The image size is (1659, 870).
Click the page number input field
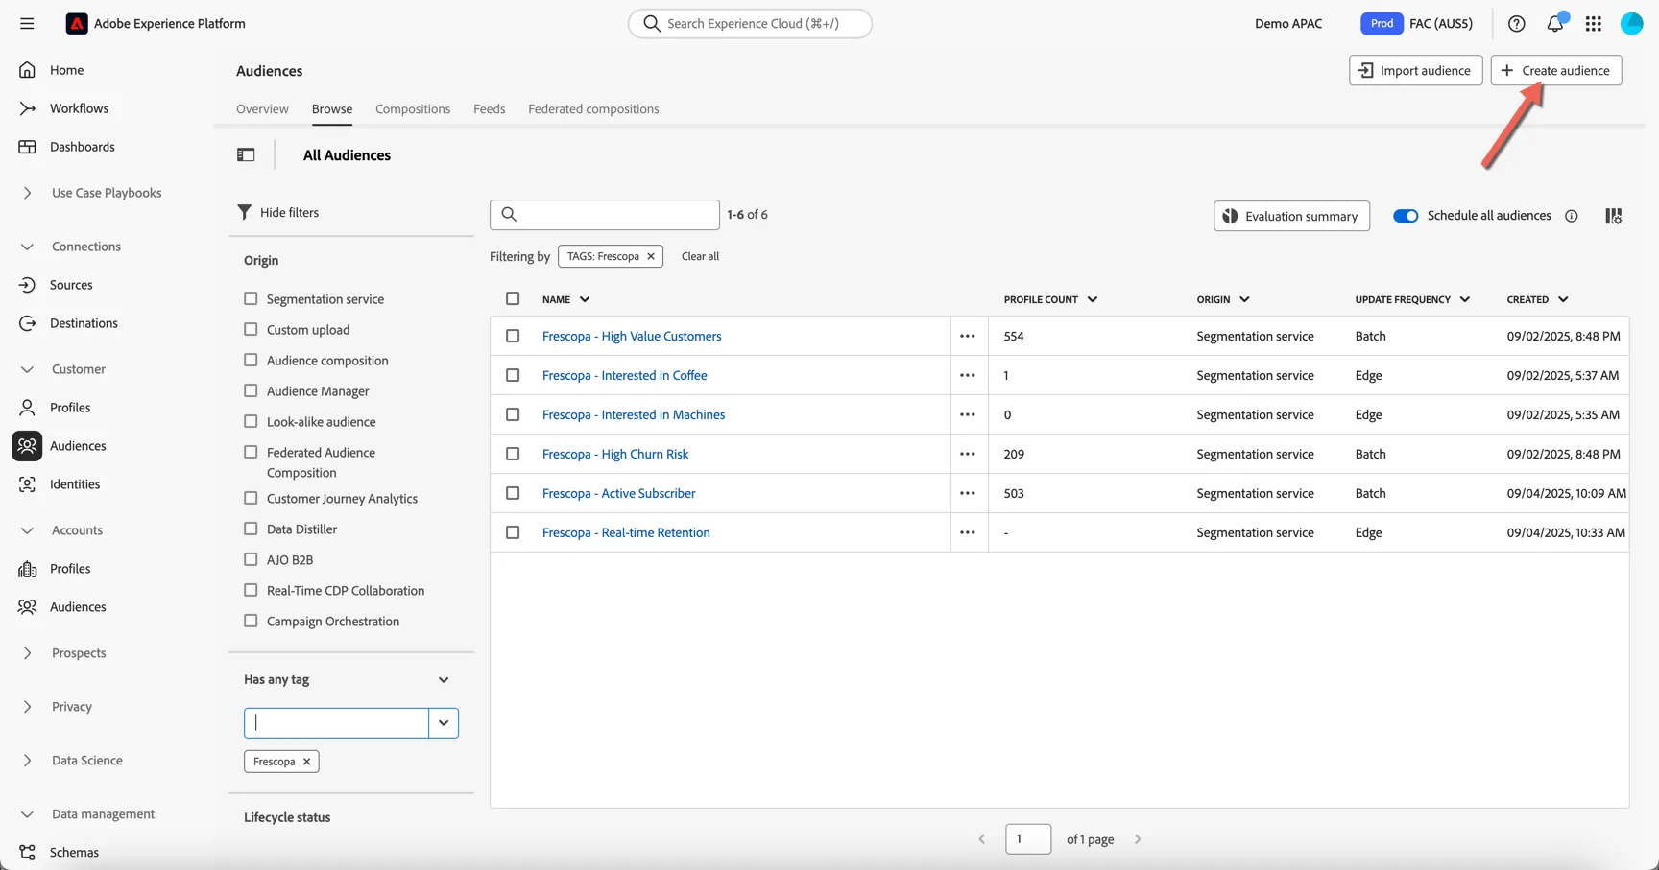(x=1028, y=839)
